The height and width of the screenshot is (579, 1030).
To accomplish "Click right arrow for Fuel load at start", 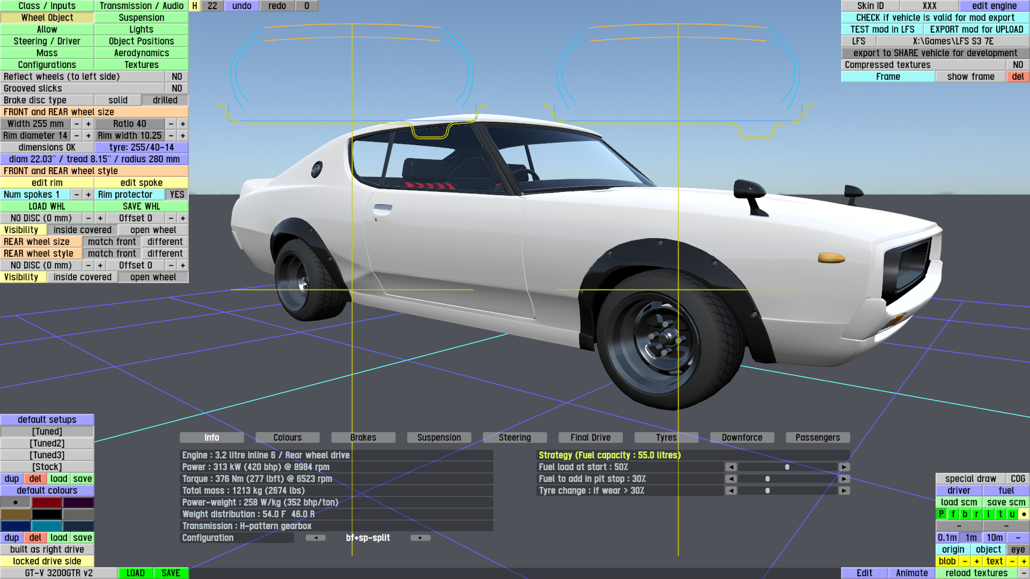I will tap(844, 467).
